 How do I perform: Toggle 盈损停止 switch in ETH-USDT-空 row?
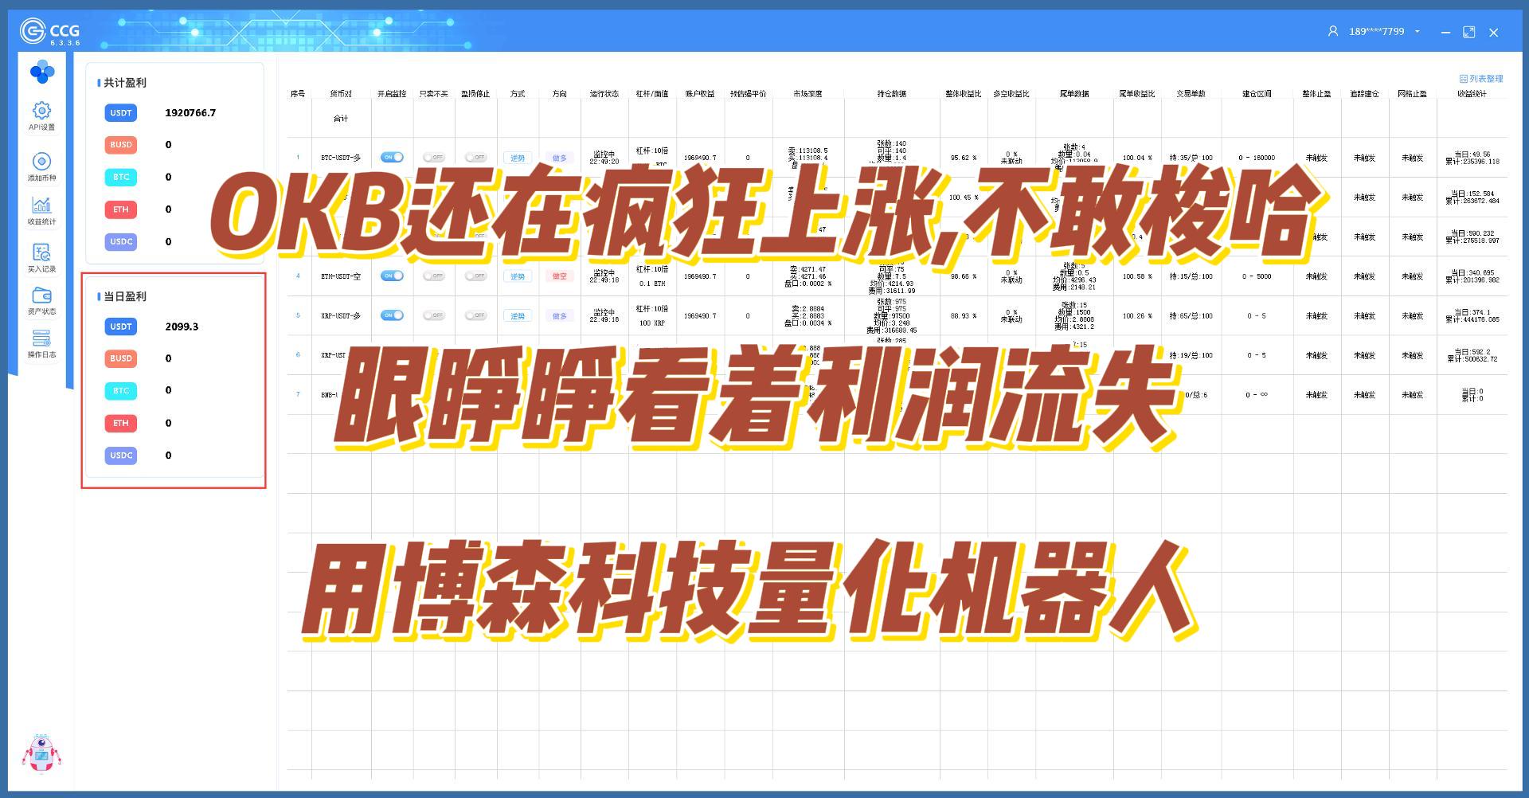(475, 276)
